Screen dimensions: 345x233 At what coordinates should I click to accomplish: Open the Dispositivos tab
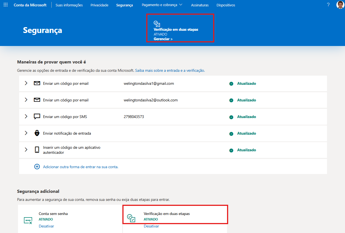226,5
